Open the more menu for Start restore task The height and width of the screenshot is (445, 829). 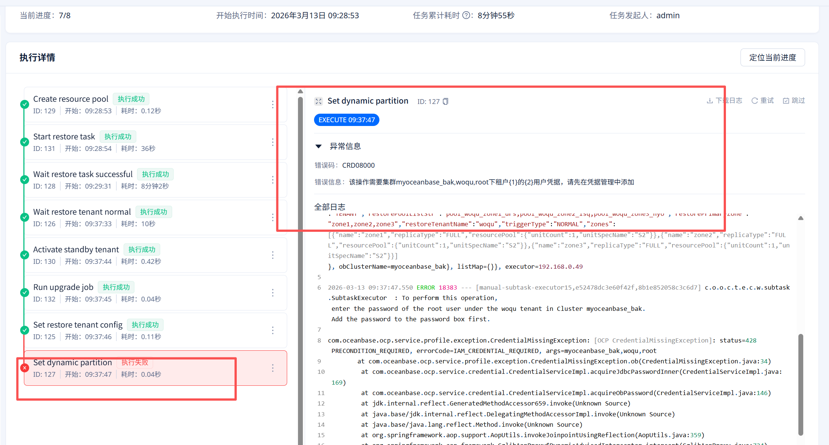273,142
